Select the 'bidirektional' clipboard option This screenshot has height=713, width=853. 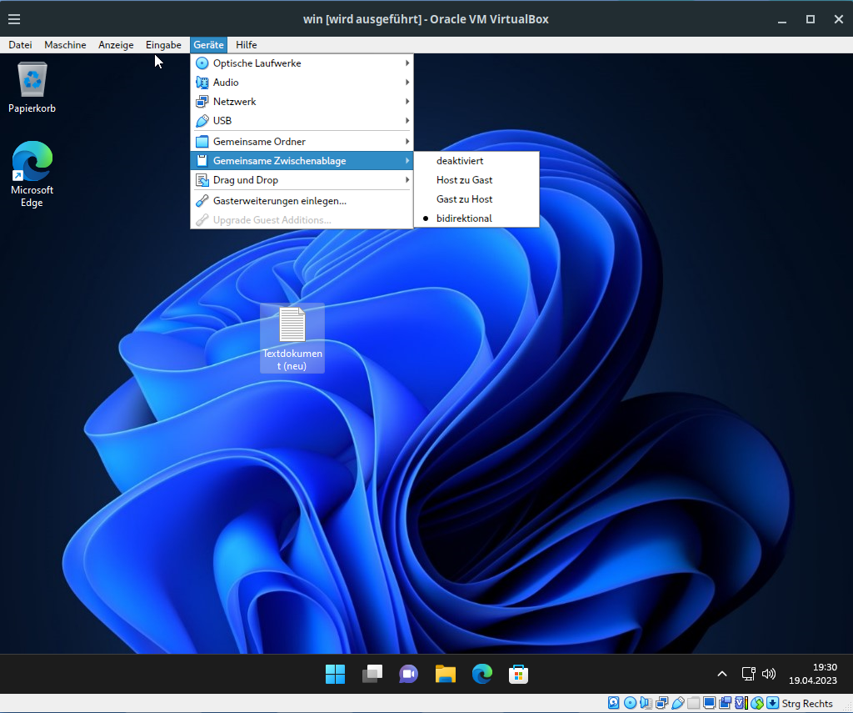pos(464,218)
